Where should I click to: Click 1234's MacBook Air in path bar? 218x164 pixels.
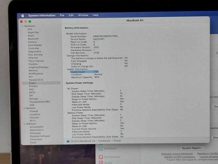83,141
